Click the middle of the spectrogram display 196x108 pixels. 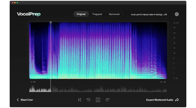click(98, 50)
